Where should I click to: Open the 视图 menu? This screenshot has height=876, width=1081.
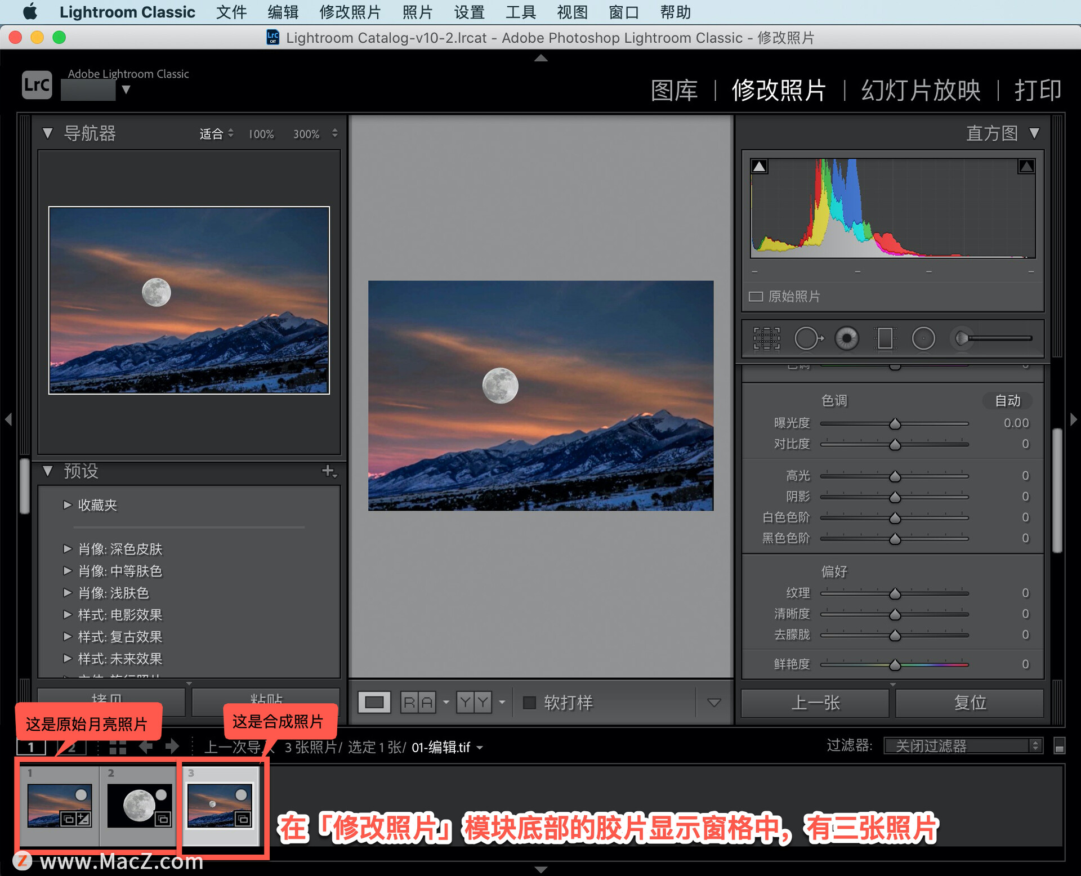pos(572,12)
